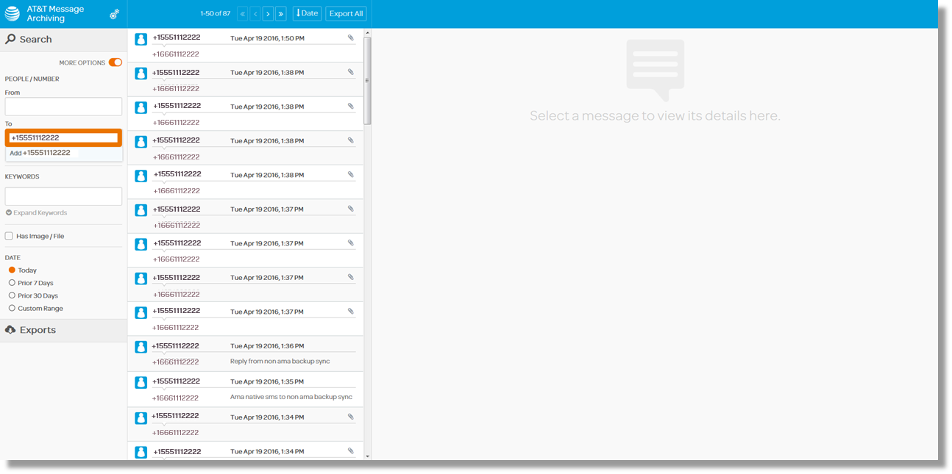Click avatar of the 1:35 PM message
952x474 pixels.
(x=141, y=383)
